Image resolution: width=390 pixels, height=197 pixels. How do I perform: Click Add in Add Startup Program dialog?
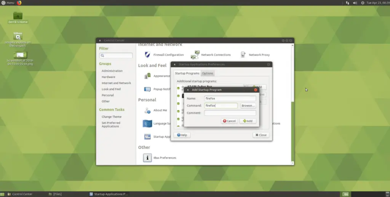pos(248,121)
